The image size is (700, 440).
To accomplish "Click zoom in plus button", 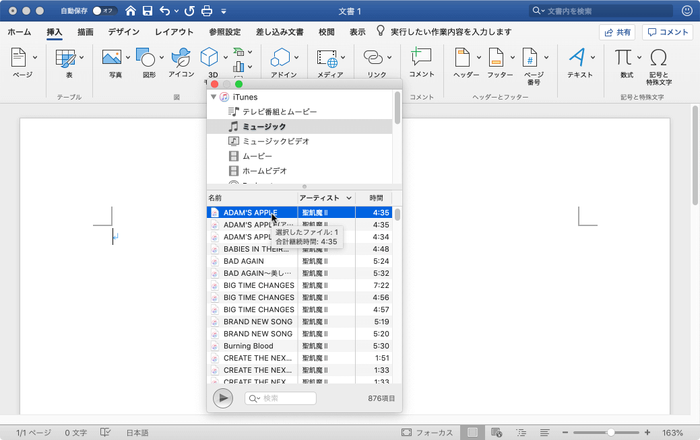I will 647,433.
